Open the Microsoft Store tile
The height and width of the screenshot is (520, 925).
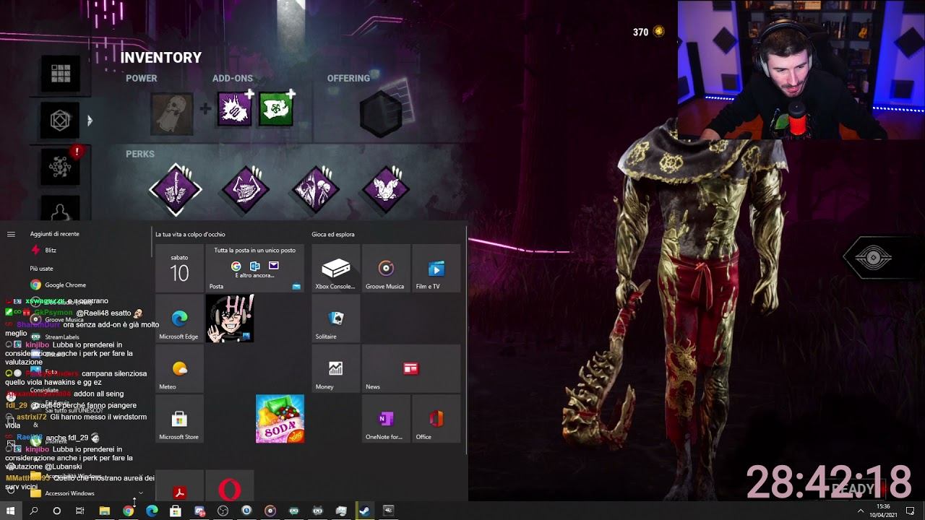[179, 419]
